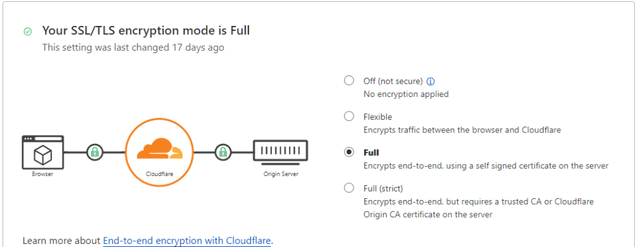Click the Origin Server rack icon

pos(280,153)
